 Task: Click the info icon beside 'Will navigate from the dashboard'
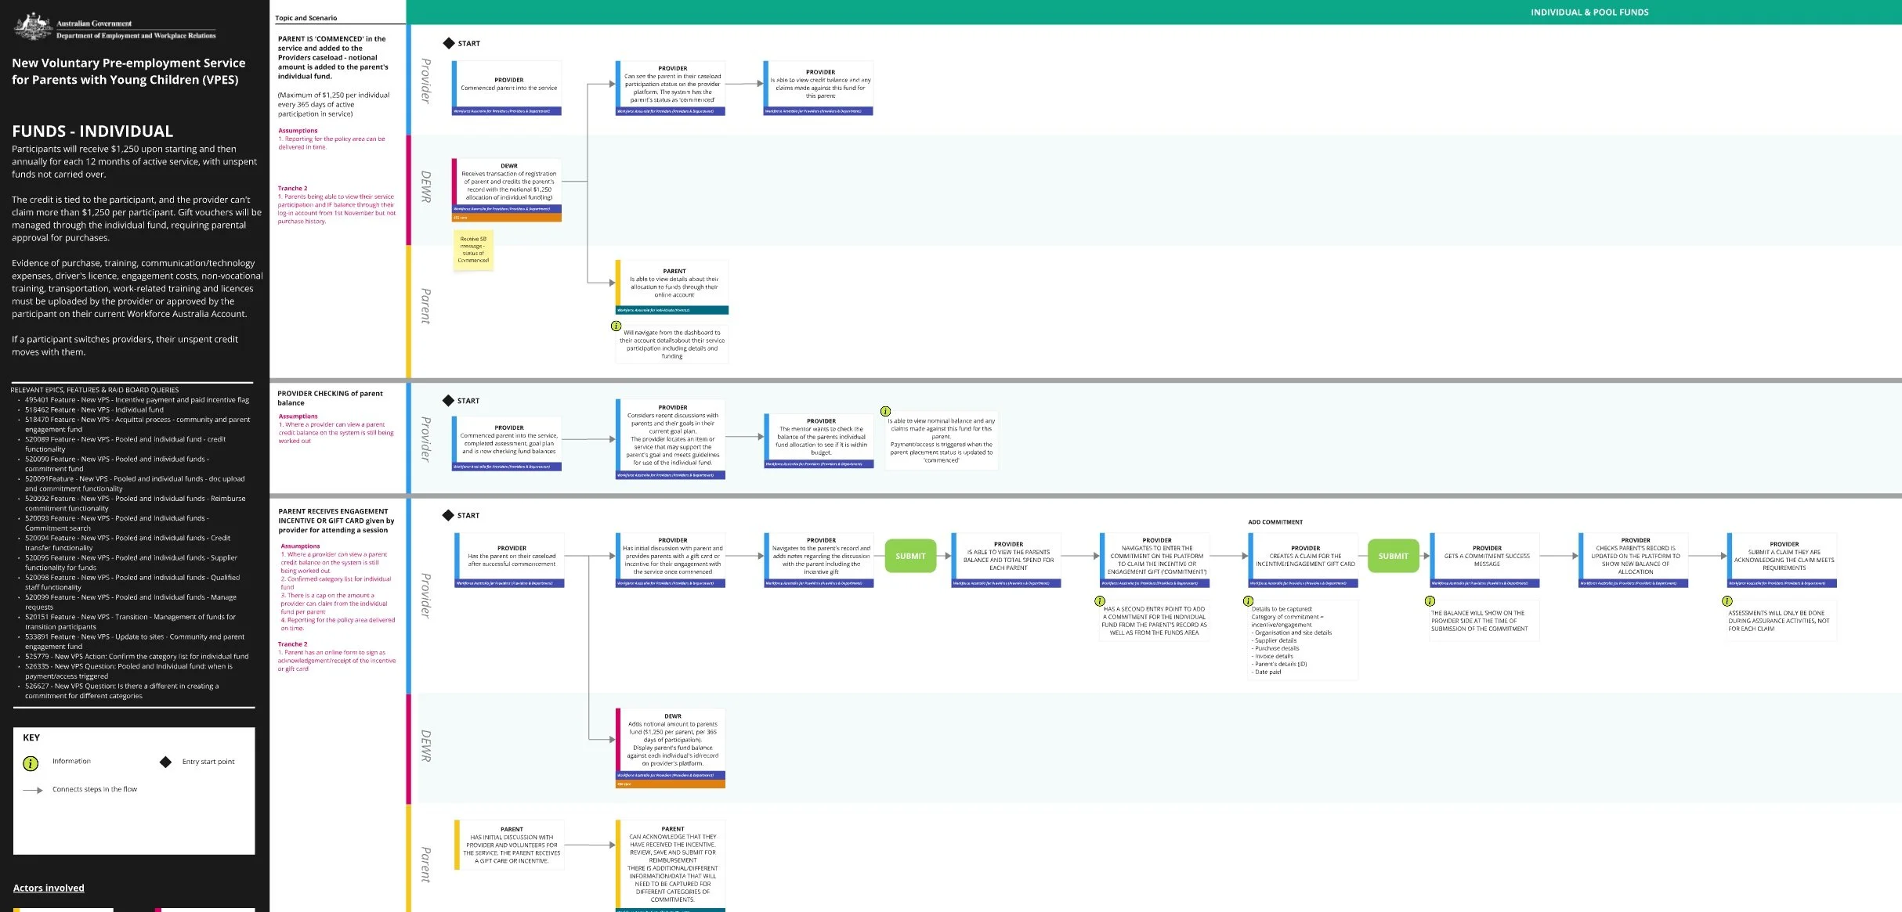click(617, 326)
